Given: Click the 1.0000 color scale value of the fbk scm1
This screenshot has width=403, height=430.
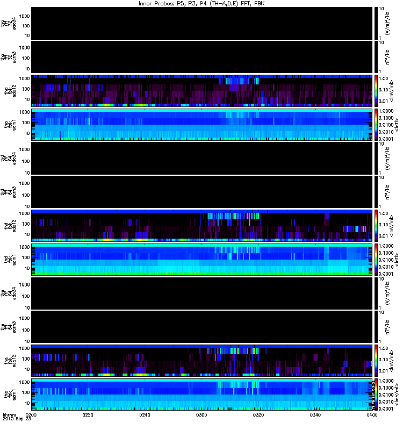Looking at the screenshot, I should [x=386, y=381].
